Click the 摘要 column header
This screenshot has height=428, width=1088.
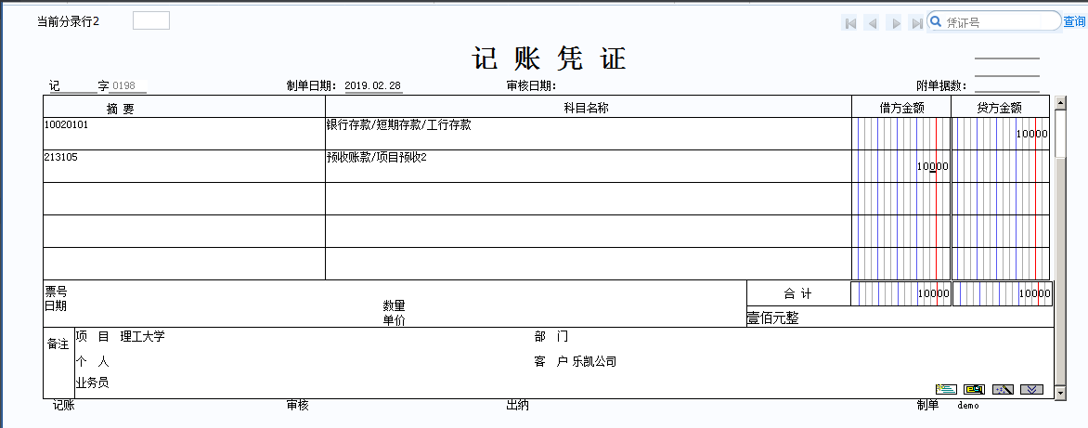pyautogui.click(x=184, y=107)
